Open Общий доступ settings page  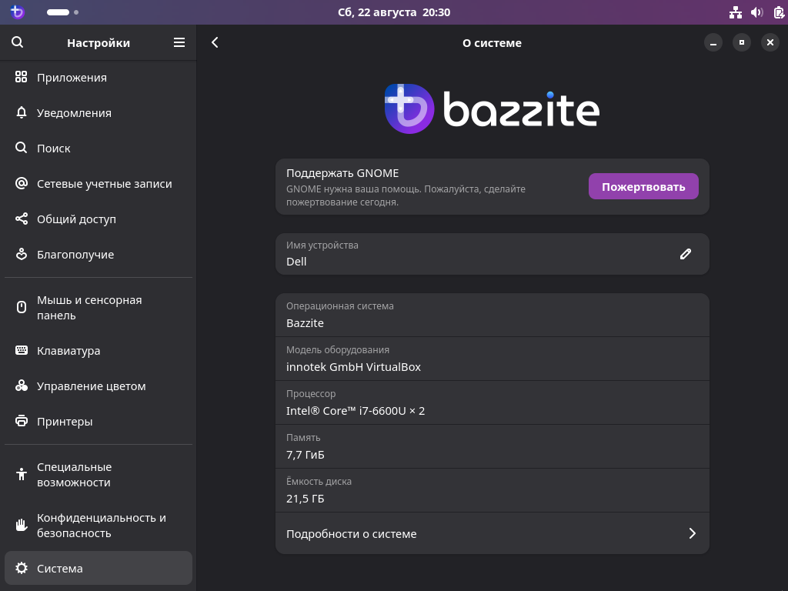coord(98,219)
